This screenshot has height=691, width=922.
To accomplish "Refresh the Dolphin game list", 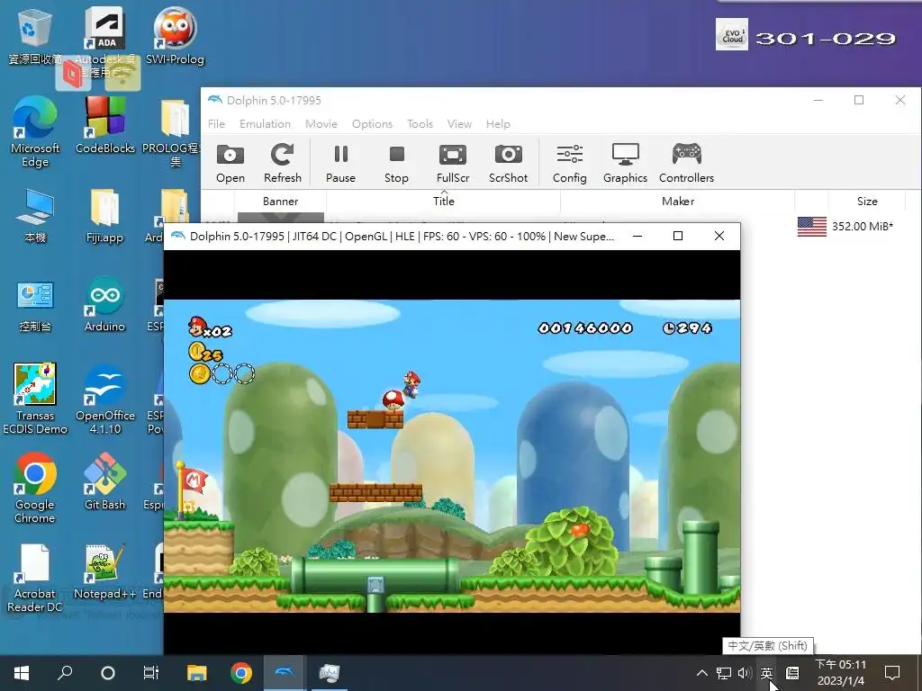I will tap(282, 164).
